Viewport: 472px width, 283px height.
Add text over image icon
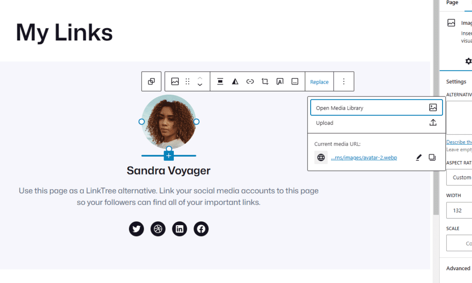[280, 82]
